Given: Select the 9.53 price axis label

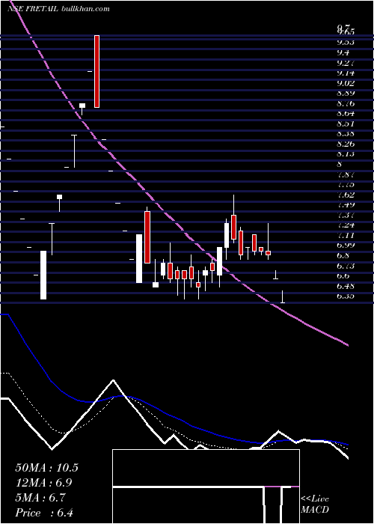Looking at the screenshot, I should coord(346,42).
